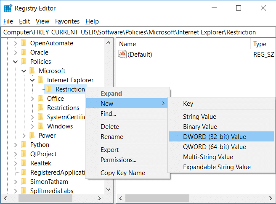Screen dimensions: 276x204
Task: Click the OpenAutomate folder icon
Action: 24,43
